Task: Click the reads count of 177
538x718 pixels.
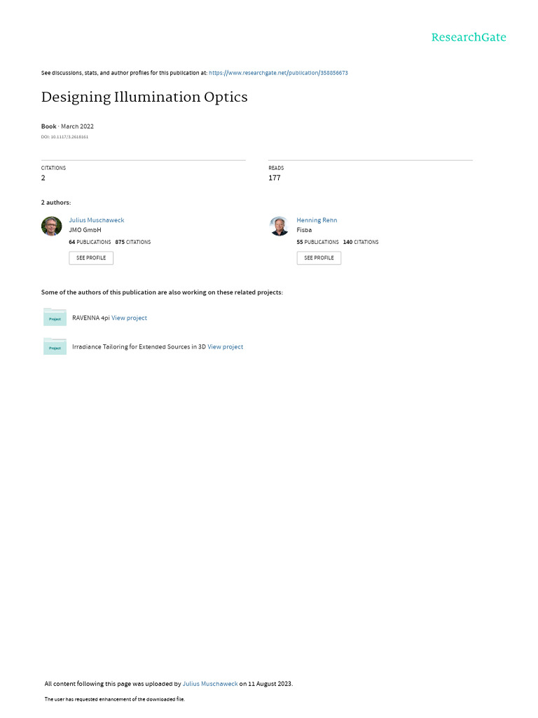Action: pos(274,178)
